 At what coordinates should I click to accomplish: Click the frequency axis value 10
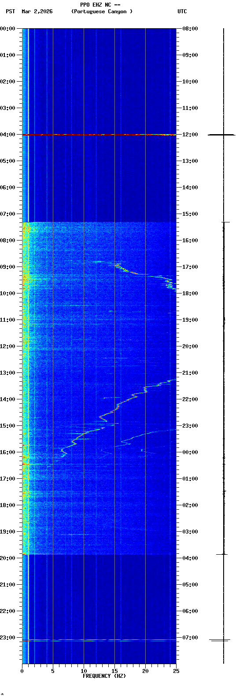pos(84,671)
